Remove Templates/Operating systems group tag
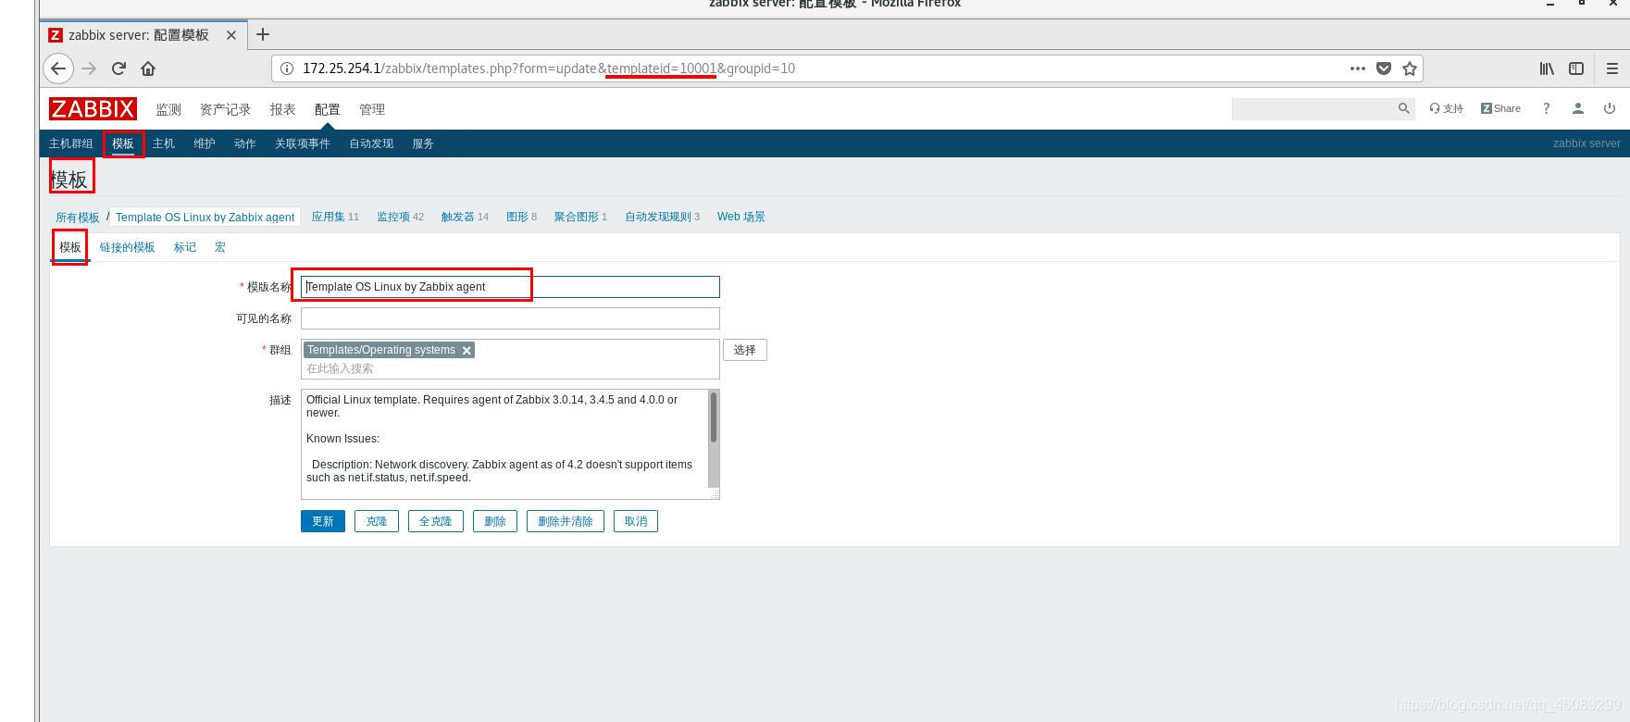Viewport: 1630px width, 722px height. click(467, 350)
